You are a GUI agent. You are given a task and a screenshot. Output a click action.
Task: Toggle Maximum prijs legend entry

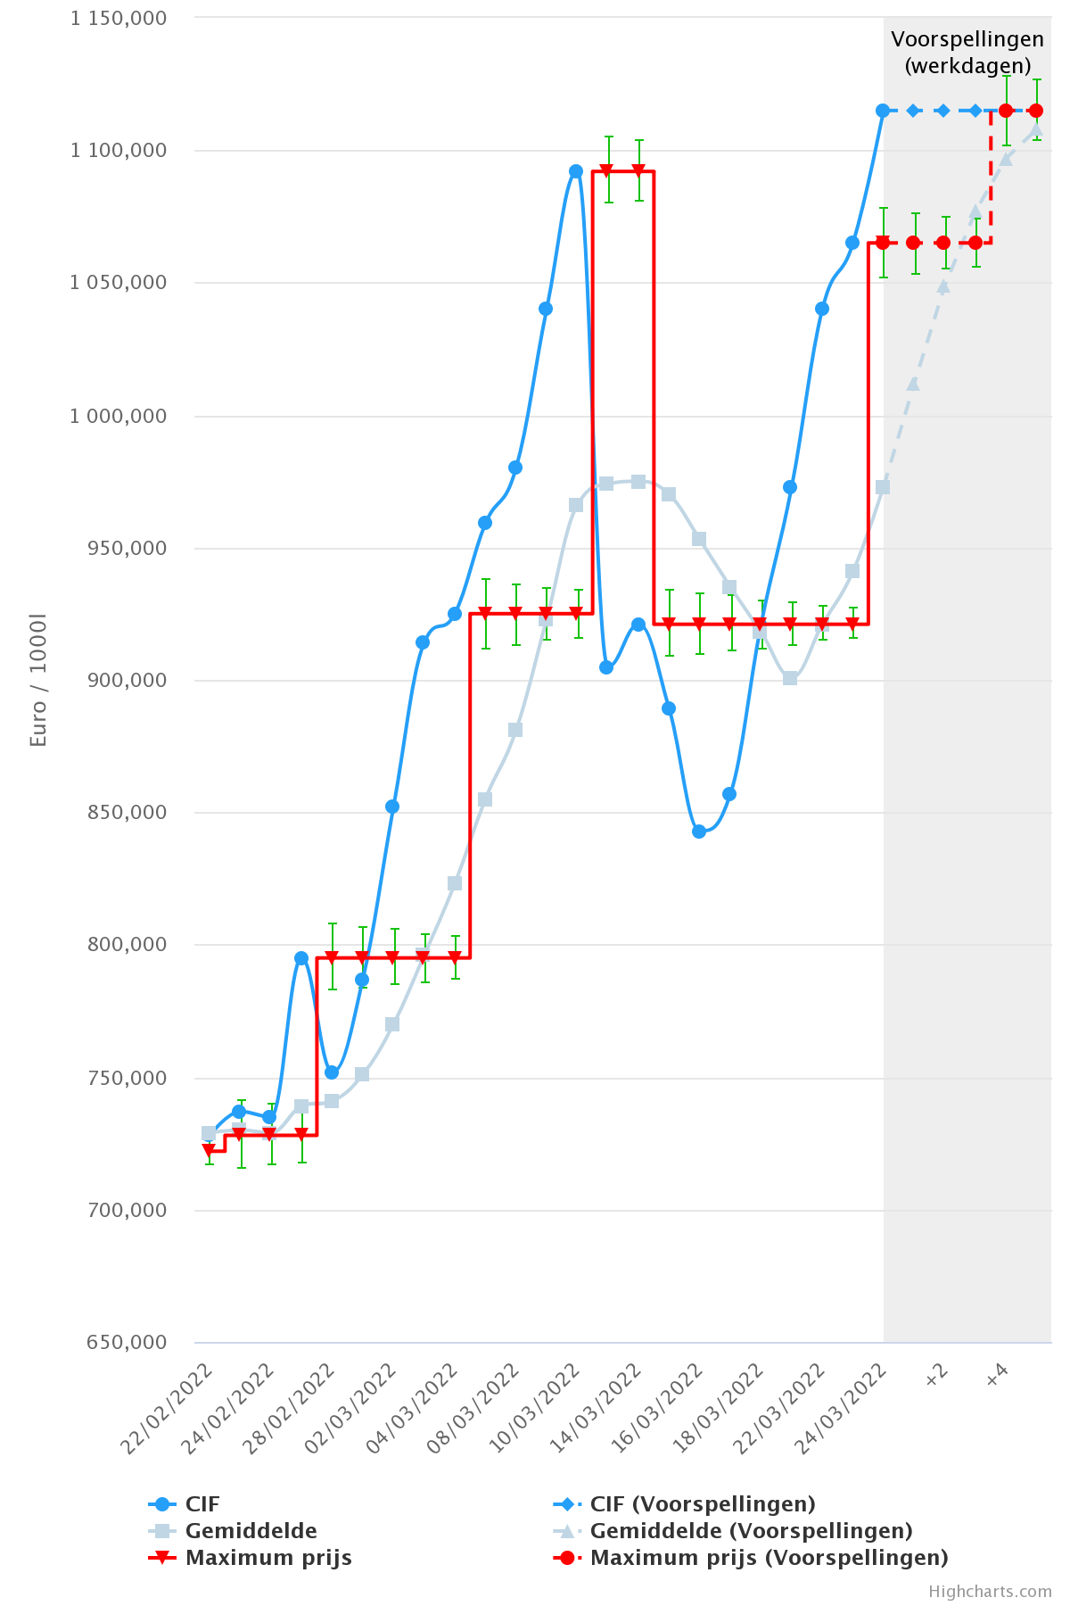coord(267,1558)
